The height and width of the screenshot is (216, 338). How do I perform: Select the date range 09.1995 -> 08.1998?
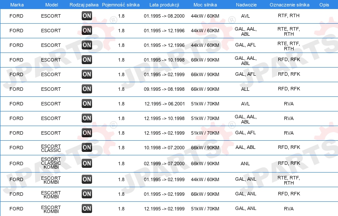click(x=164, y=89)
